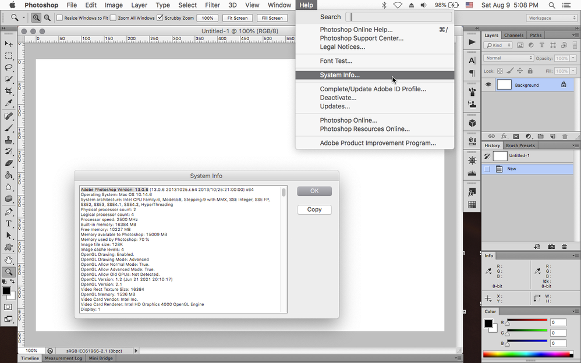Choose System Info from Help menu

click(x=374, y=75)
